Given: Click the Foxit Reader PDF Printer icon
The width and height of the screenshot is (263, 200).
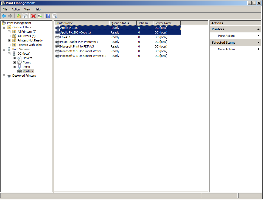Looking at the screenshot, I should [58, 42].
